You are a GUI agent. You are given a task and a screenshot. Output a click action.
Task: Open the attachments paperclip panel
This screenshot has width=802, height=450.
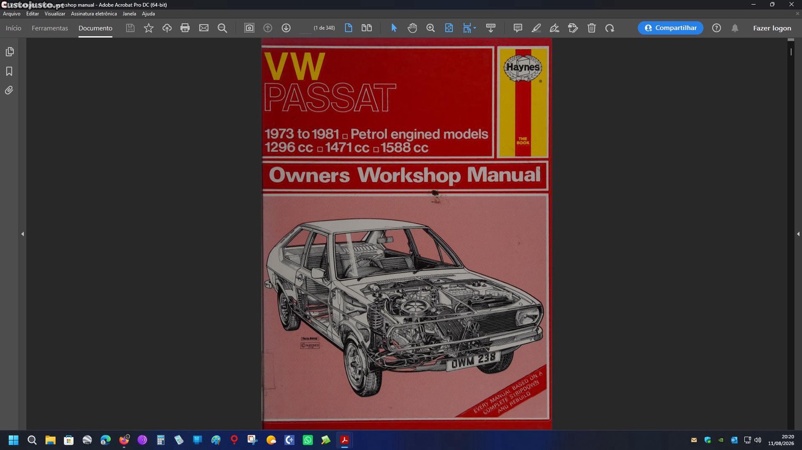[9, 90]
